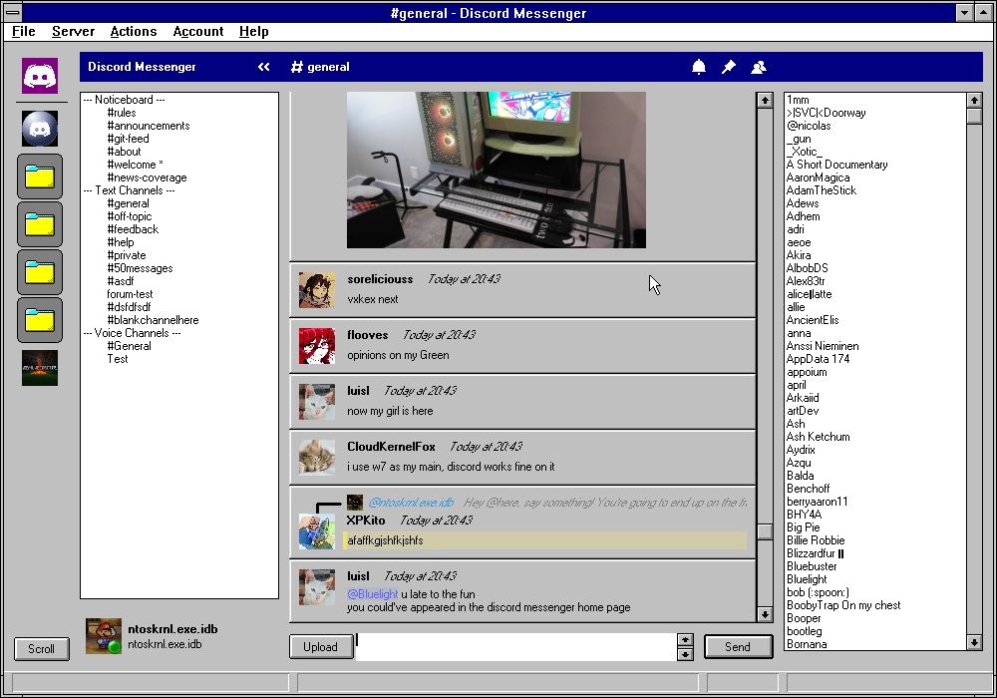This screenshot has height=698, width=997.
Task: Open the Server menu
Action: (73, 31)
